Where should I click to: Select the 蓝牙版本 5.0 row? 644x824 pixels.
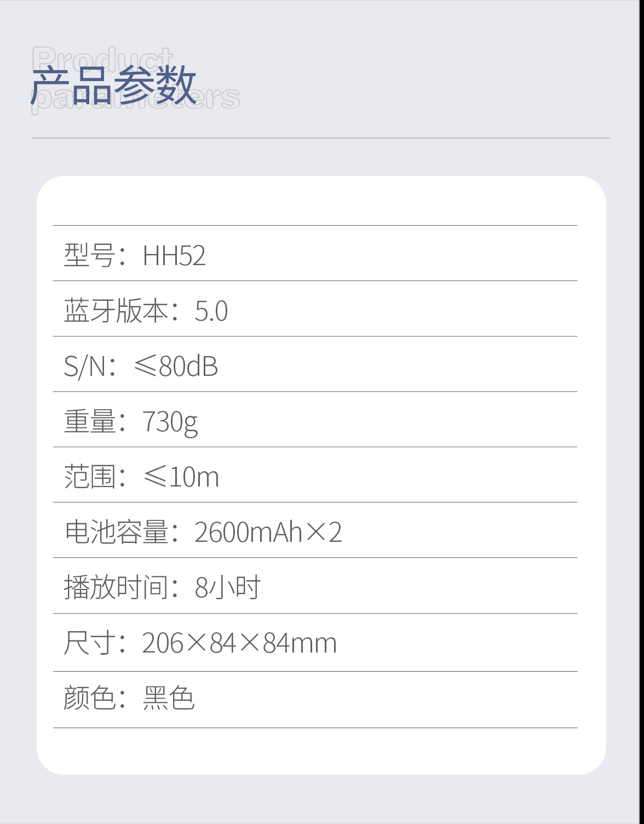point(315,308)
